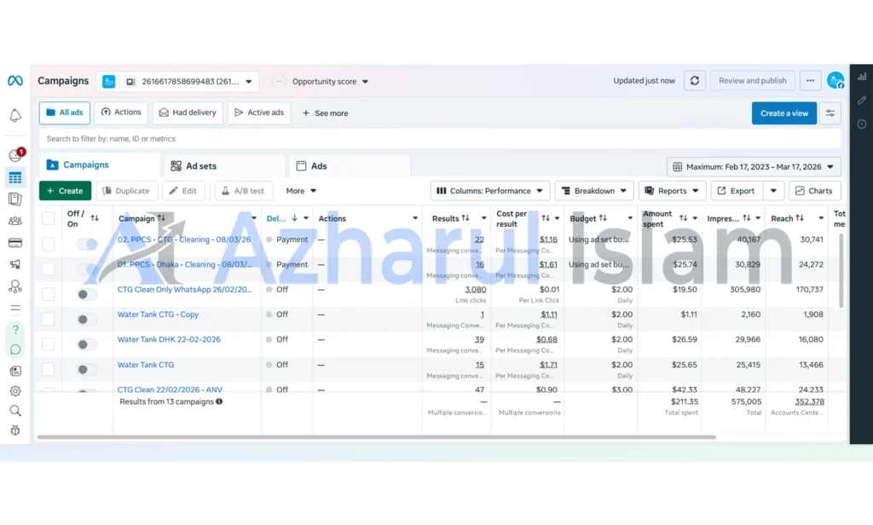Click the Create a view button
Viewport: 873px width, 525px height.
click(x=784, y=113)
